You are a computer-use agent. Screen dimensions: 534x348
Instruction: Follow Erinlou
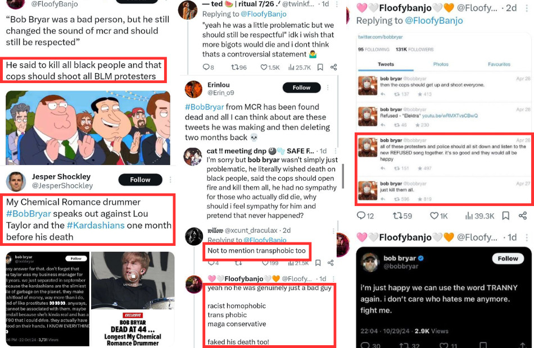tap(301, 88)
